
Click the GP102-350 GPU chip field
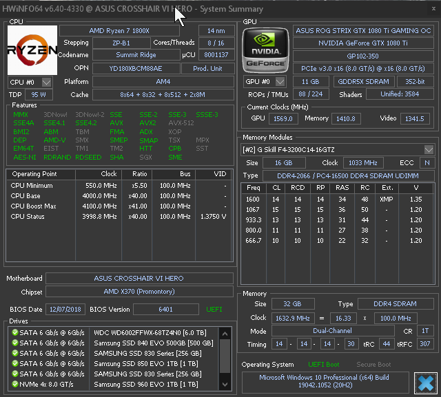363,56
